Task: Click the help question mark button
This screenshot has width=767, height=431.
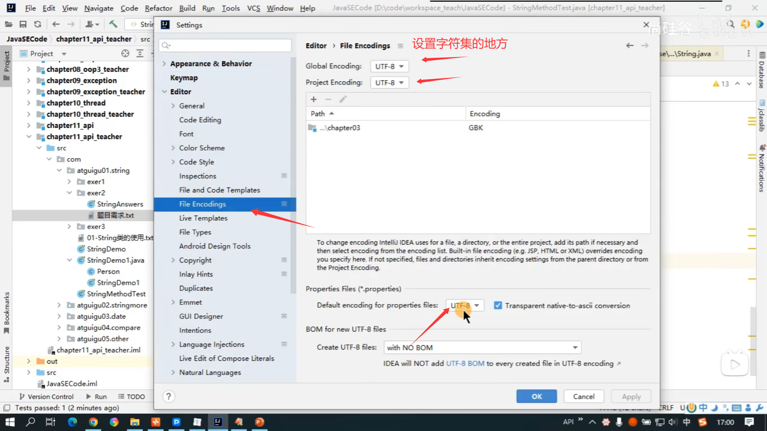Action: tap(169, 396)
